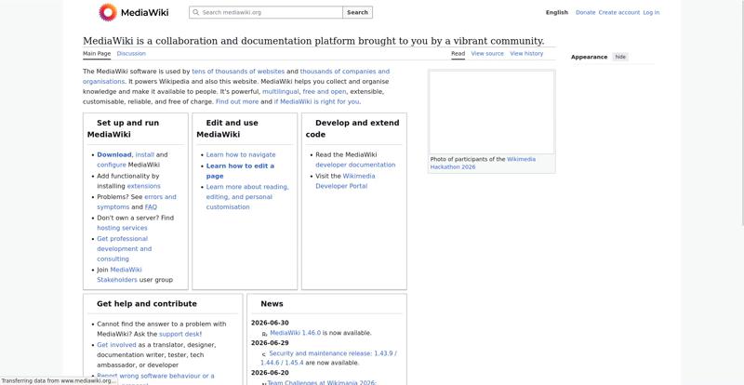Open the developer documentation link

(355, 165)
